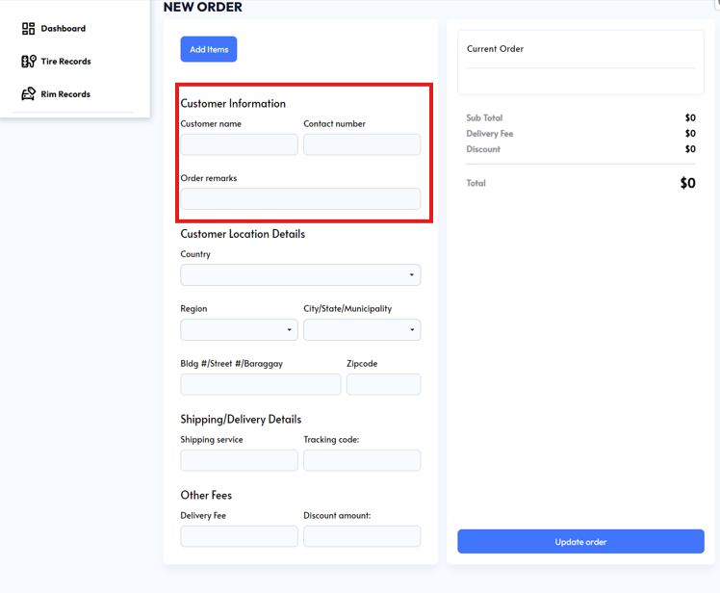Select the Tracking code input
Viewport: 720px width, 593px height.
pyautogui.click(x=362, y=460)
